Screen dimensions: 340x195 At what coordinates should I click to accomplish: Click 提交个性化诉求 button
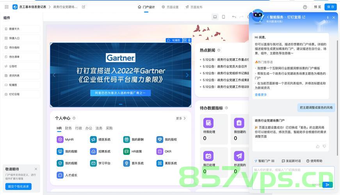tap(18, 186)
